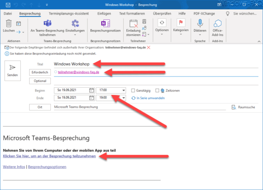This screenshot has width=263, height=190.
Task: Click the Optionen ribbon icon
Action: 162,23
